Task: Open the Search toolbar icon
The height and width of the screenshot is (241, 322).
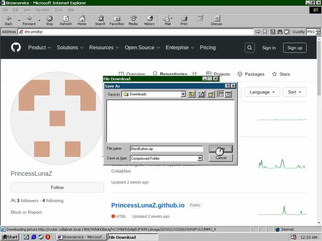Action: tap(100, 20)
